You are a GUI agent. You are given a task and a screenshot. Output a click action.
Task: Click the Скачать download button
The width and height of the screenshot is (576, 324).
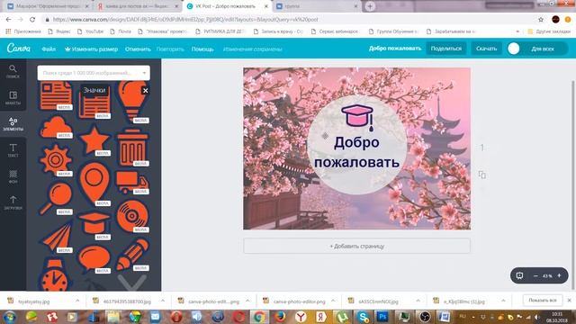coord(486,49)
